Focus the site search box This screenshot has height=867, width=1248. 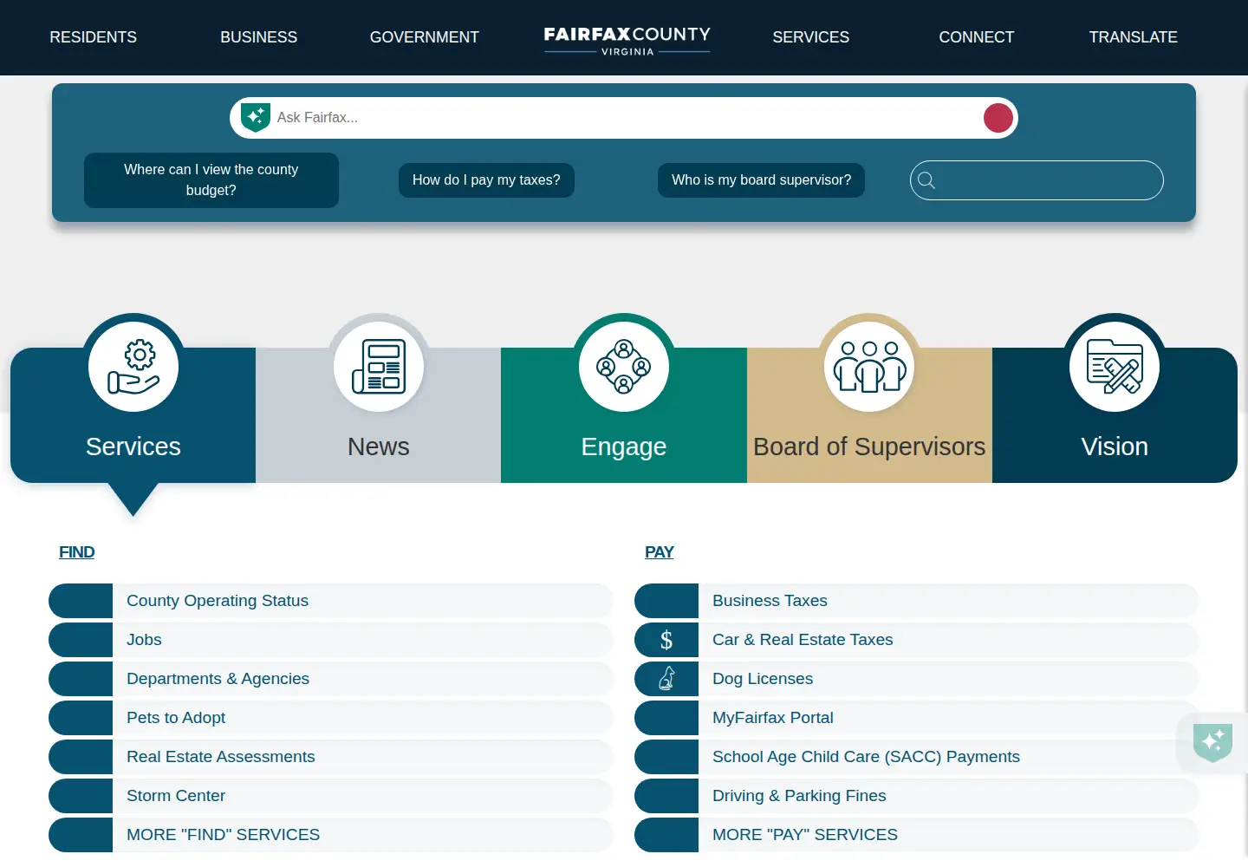[x=1037, y=180]
